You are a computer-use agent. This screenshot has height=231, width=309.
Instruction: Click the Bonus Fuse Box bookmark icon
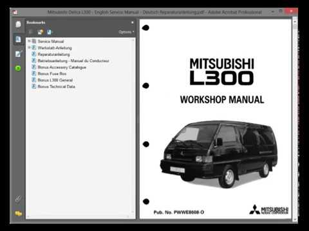pos(34,73)
